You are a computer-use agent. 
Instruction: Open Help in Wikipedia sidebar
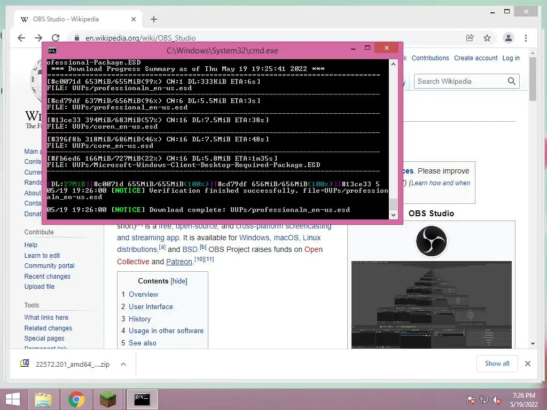click(x=30, y=245)
